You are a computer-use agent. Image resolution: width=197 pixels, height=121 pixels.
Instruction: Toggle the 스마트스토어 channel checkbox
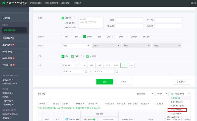click(73, 56)
